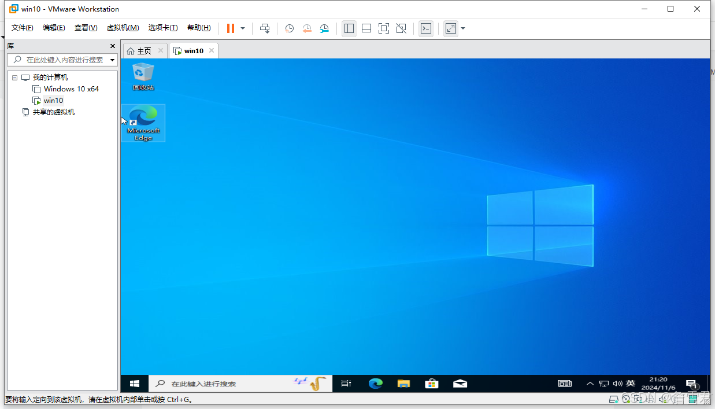Open the library search box dropdown arrow
The image size is (715, 409).
click(x=112, y=60)
